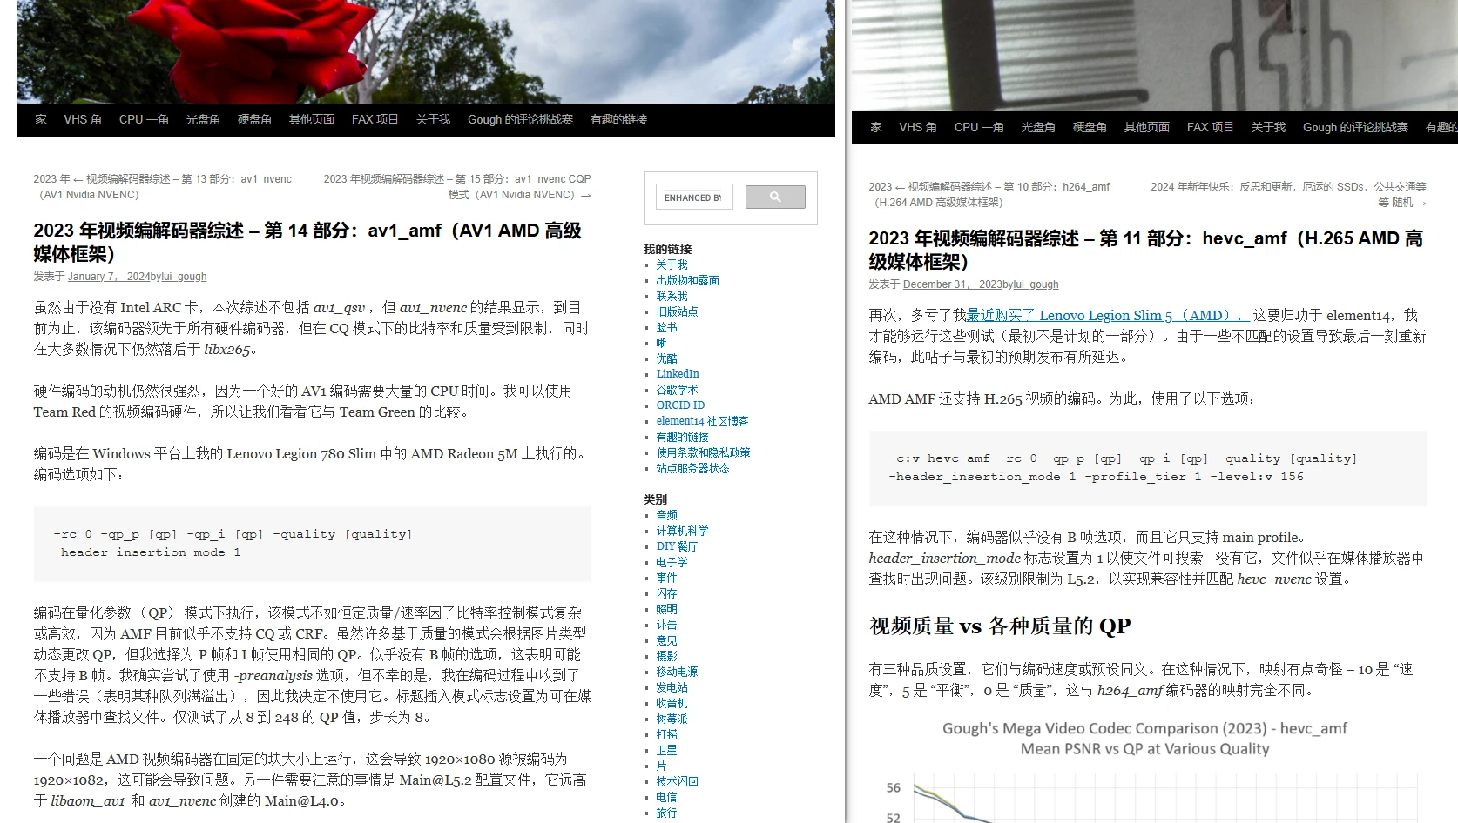Image resolution: width=1458 pixels, height=823 pixels.
Task: Open 收音机 category link
Action: click(672, 703)
